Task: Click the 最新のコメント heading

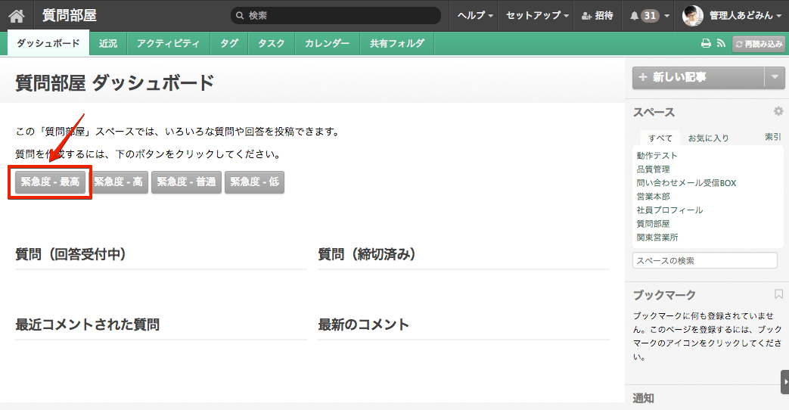Action: [x=363, y=325]
